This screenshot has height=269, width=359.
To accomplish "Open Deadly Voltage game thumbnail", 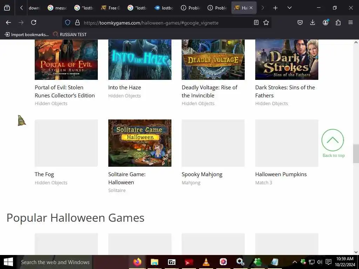I will [x=213, y=60].
